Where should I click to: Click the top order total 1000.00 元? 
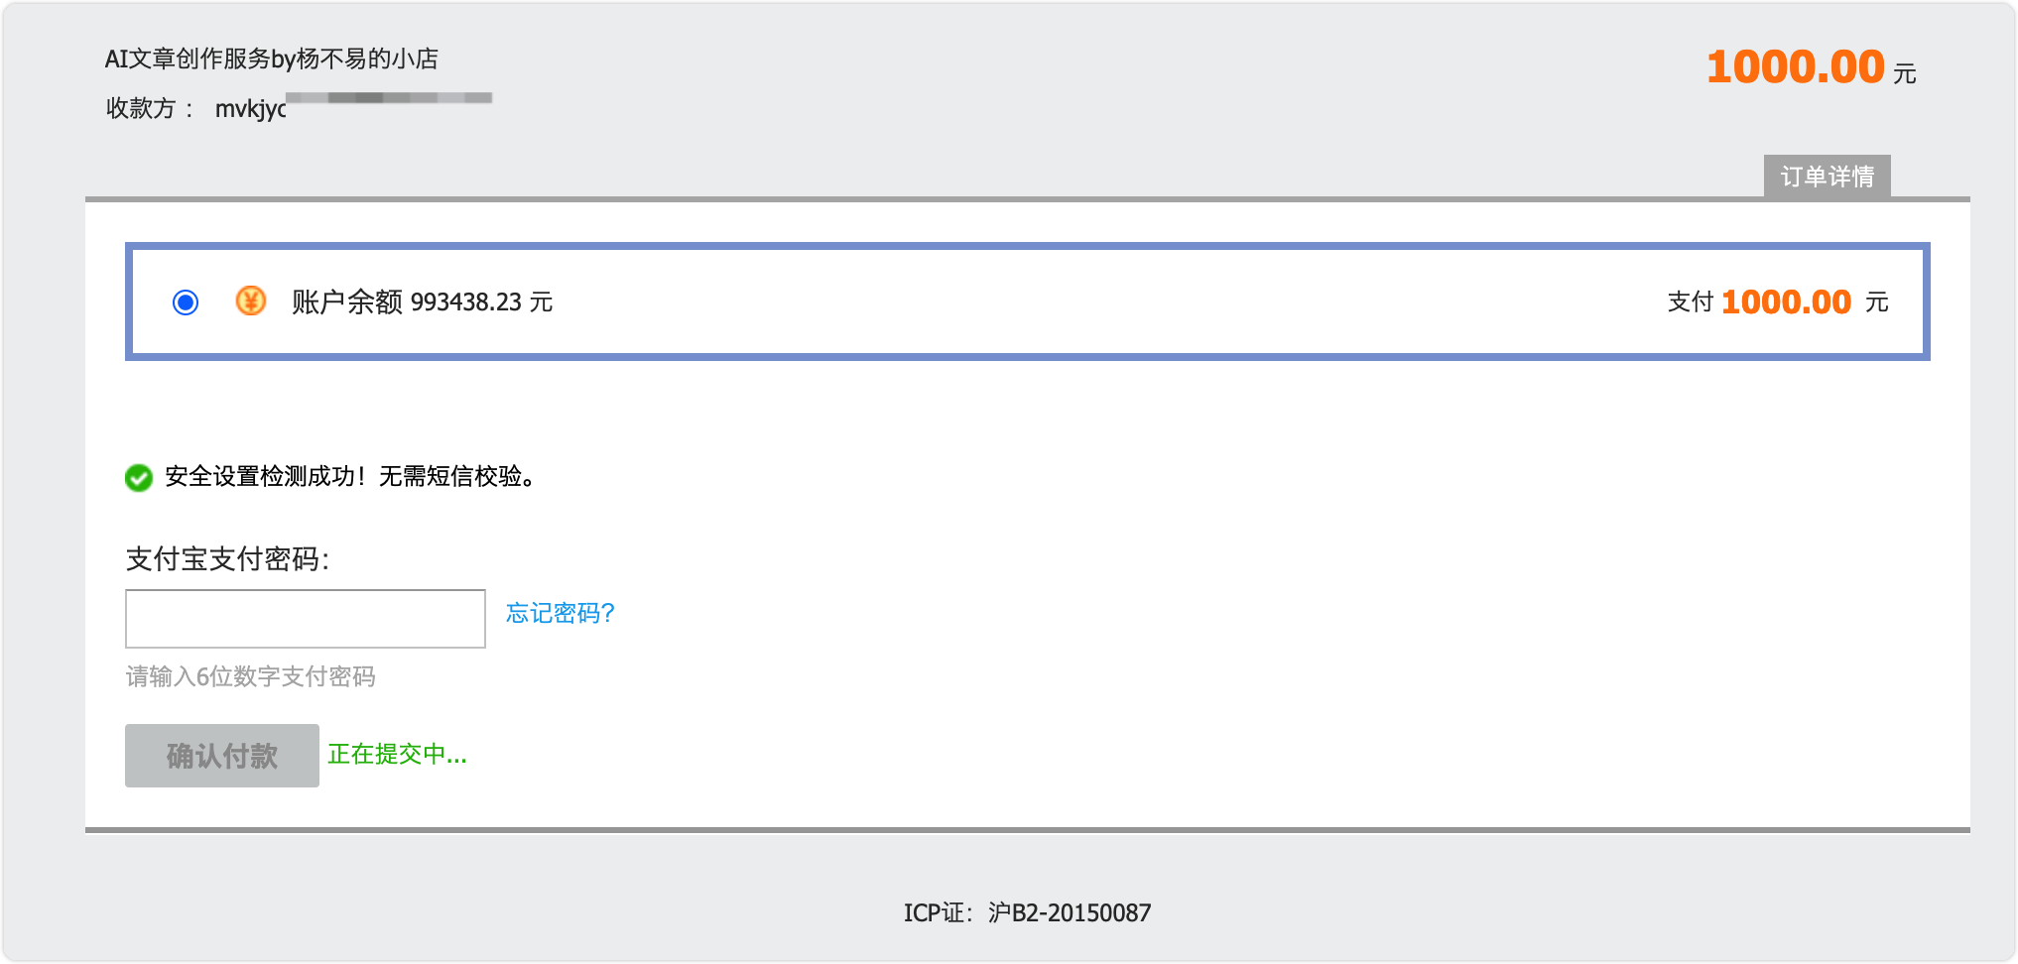coord(1812,67)
